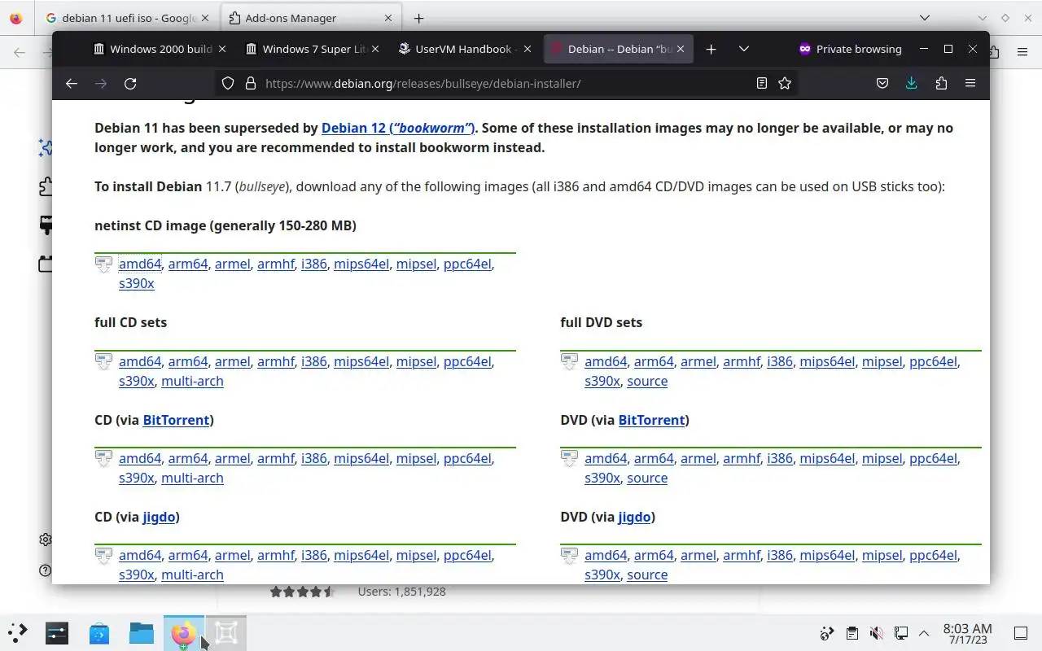The height and width of the screenshot is (651, 1042).
Task: Open the clock showing 8:03 AM
Action: click(967, 633)
